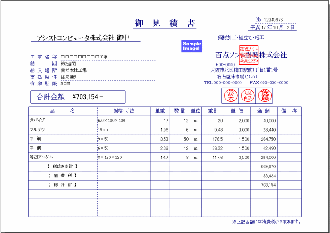This screenshot has height=233, width=330.
Task: Click the unit price 3,000
Action: pos(244,130)
